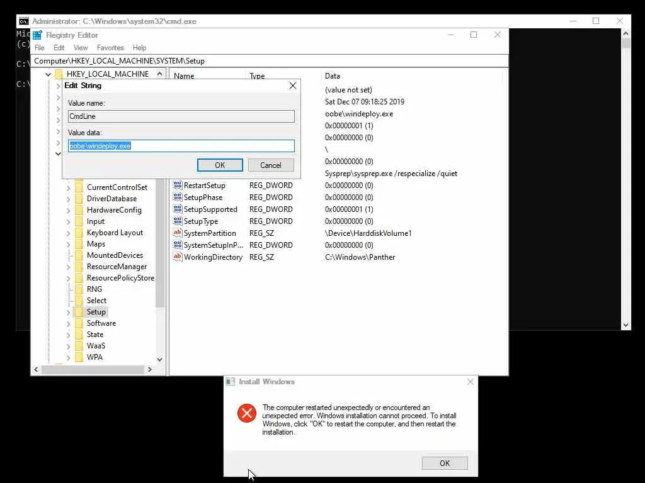This screenshot has width=645, height=483.
Task: Click the Value data input field
Action: click(181, 146)
